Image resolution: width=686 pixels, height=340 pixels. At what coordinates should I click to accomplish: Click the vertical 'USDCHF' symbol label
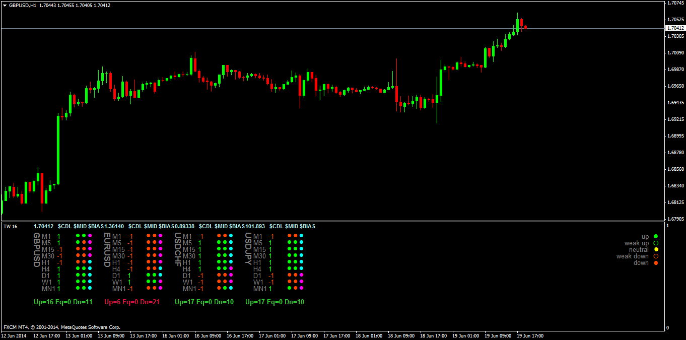tap(177, 250)
